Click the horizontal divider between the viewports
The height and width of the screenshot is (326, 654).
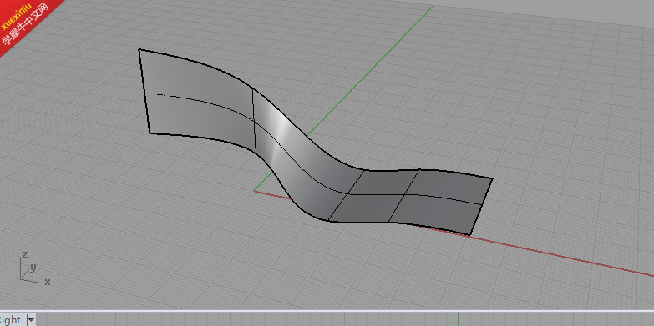pyautogui.click(x=327, y=311)
